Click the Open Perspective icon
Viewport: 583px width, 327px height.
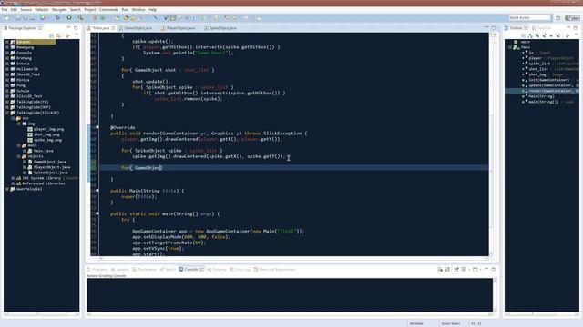pyautogui.click(x=558, y=18)
